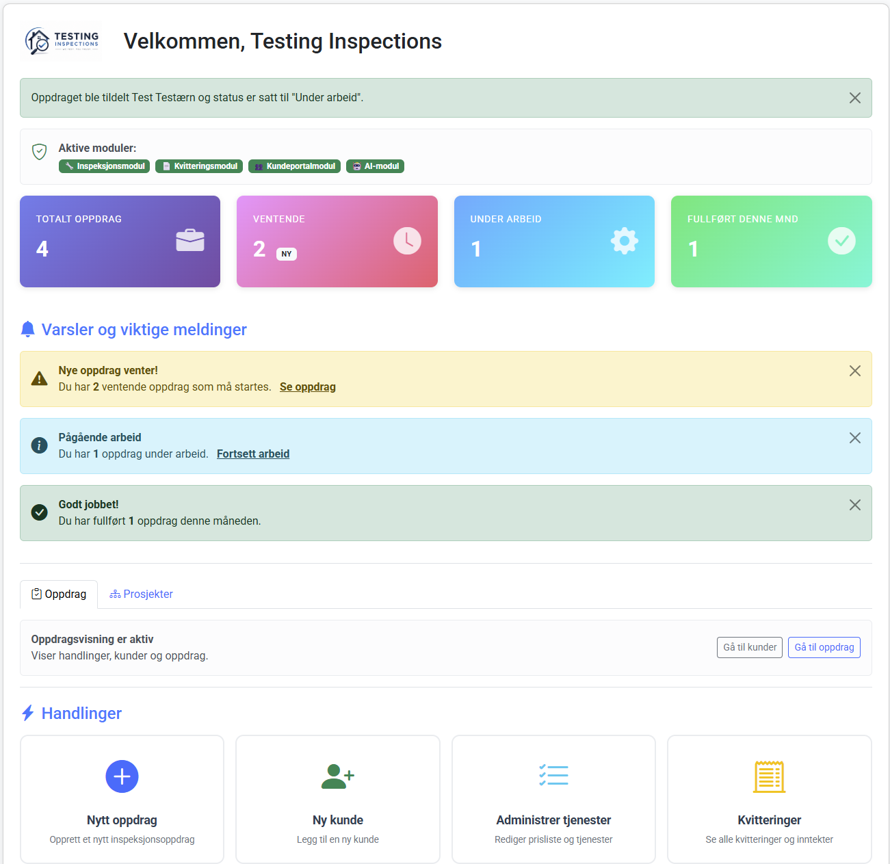Select the Kundeportalmodul badge
This screenshot has width=890, height=864.
click(x=294, y=166)
